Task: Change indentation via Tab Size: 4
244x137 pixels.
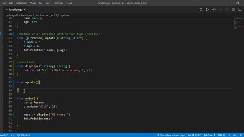Action: 209,135
